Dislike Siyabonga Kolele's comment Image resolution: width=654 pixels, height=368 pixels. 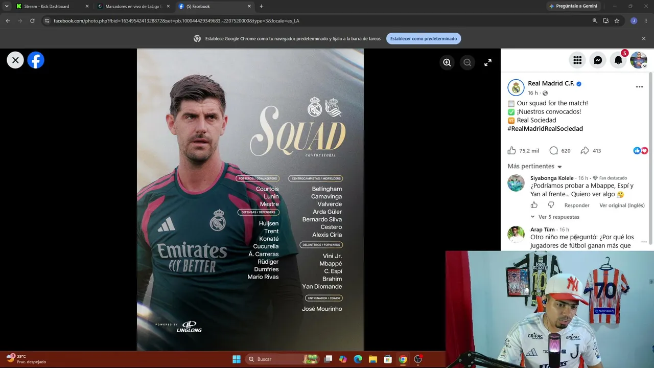tap(551, 205)
